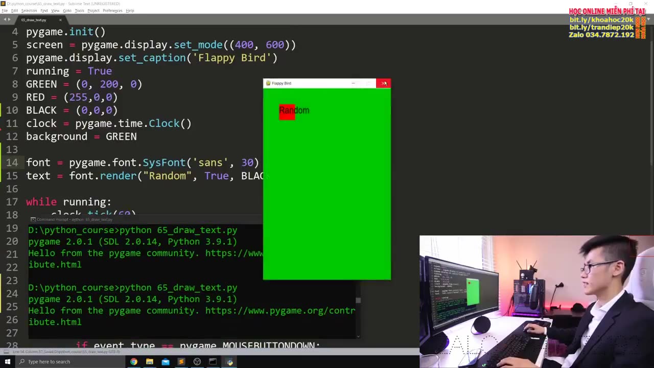
Task: Click the "Random" string on line 15
Action: pyautogui.click(x=167, y=176)
